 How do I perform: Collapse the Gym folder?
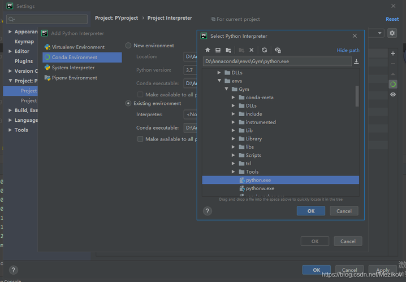pyautogui.click(x=226, y=89)
